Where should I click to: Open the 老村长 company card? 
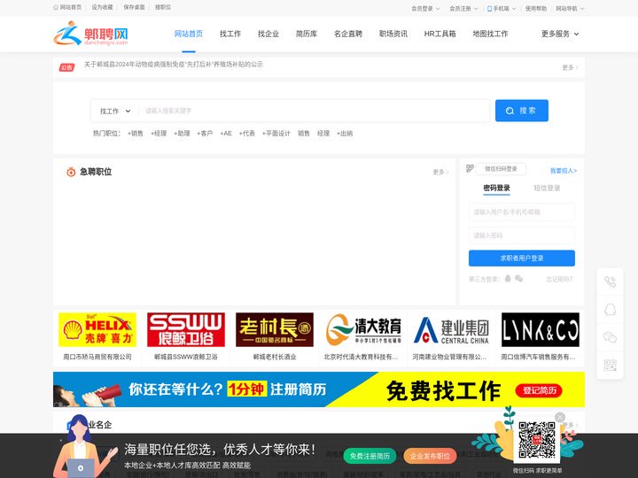(275, 337)
